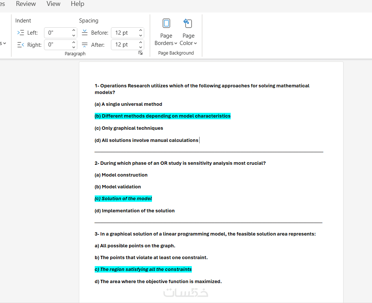372x303 pixels.
Task: Click '(c) Only graphical techniques' line
Action: pyautogui.click(x=129, y=128)
